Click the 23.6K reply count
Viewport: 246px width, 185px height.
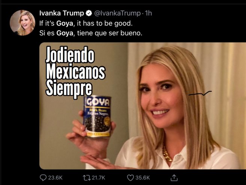pos(55,178)
